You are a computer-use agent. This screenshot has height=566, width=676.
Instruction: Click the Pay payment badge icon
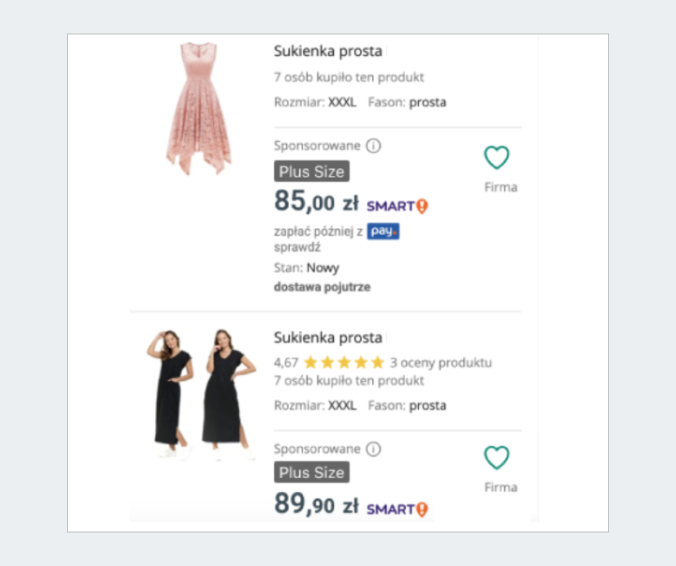tap(383, 231)
